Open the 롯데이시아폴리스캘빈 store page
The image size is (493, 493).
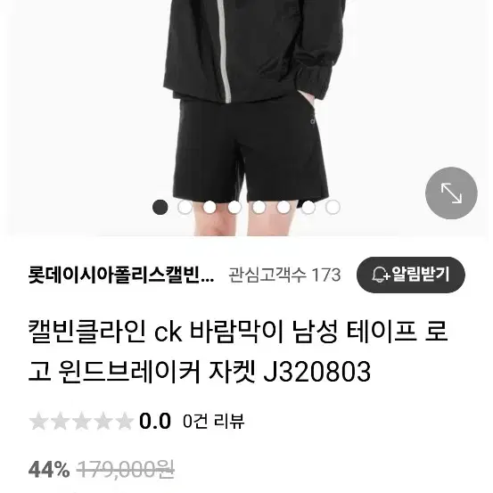[x=121, y=275]
